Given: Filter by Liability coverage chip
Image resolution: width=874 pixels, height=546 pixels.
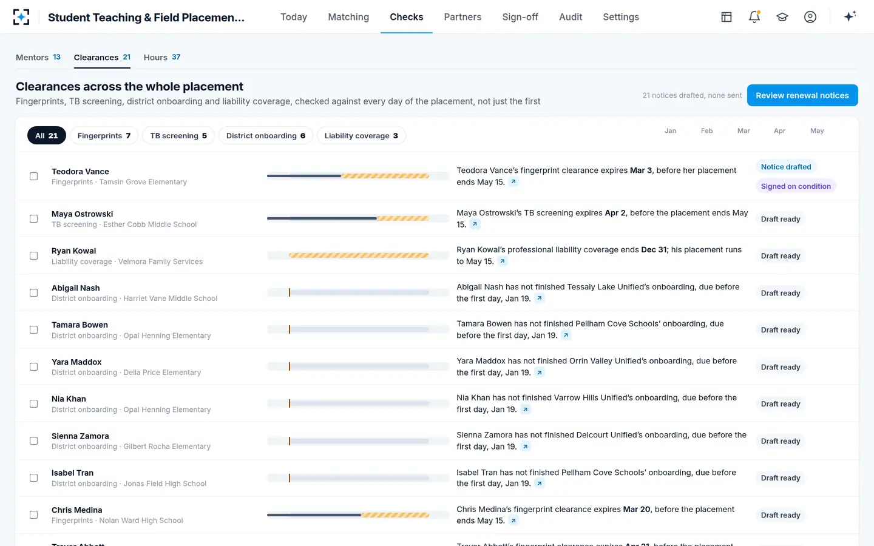Looking at the screenshot, I should coord(361,136).
